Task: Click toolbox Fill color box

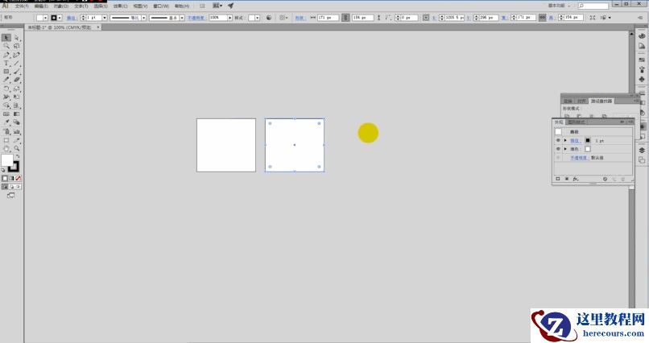Action: point(7,160)
